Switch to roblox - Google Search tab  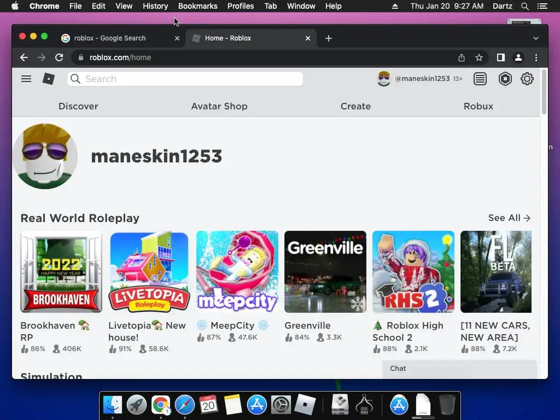121,38
